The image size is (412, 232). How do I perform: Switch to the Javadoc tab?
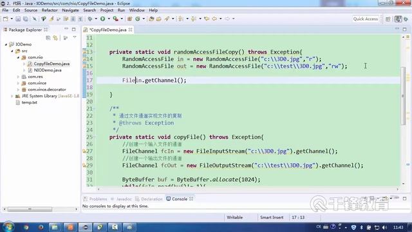coord(121,199)
